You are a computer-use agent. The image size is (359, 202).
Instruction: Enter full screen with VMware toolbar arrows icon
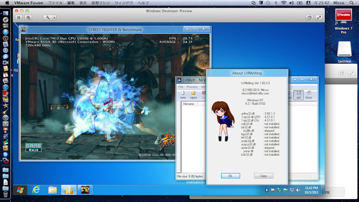pos(319,18)
